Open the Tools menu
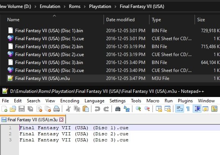The width and height of the screenshot is (220, 155). [x=136, y=101]
